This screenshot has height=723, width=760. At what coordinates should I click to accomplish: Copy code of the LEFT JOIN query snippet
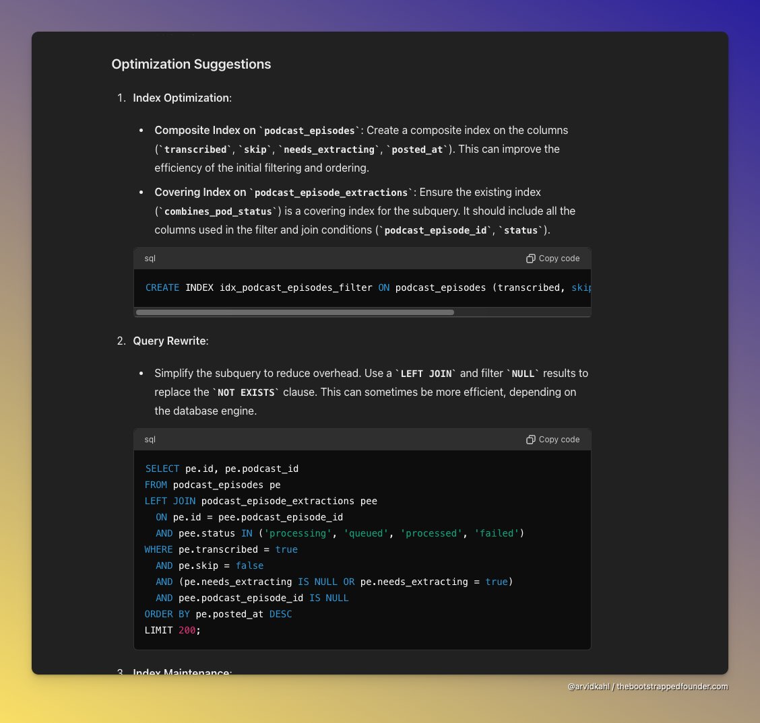[552, 440]
